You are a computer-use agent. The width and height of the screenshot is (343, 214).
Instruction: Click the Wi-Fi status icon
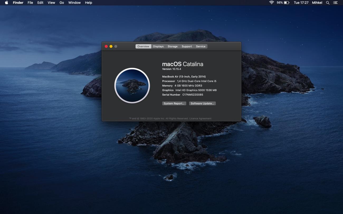(x=271, y=3)
